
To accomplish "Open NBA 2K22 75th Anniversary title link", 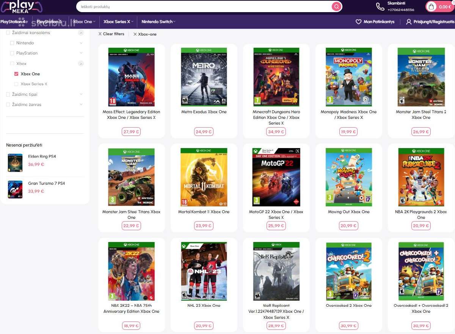I will pos(131,309).
